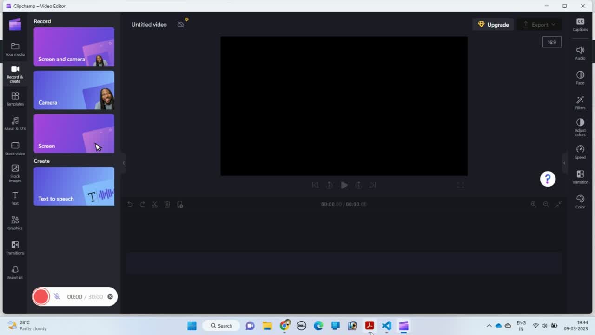Choose the Screen and camera recording option
The width and height of the screenshot is (595, 335).
(74, 47)
